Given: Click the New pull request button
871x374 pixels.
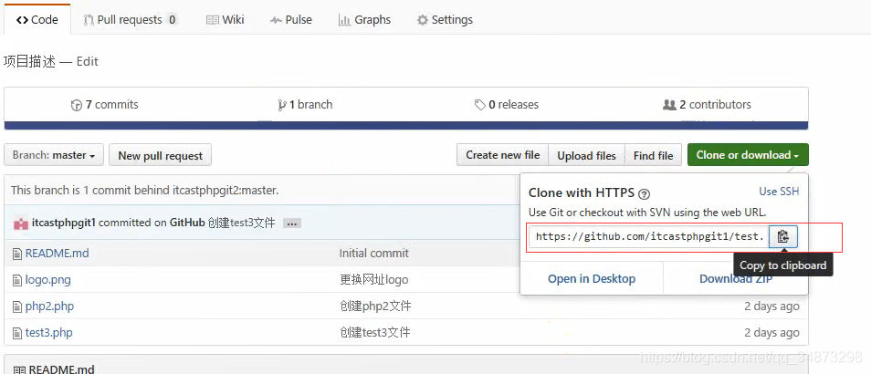Looking at the screenshot, I should coord(160,155).
